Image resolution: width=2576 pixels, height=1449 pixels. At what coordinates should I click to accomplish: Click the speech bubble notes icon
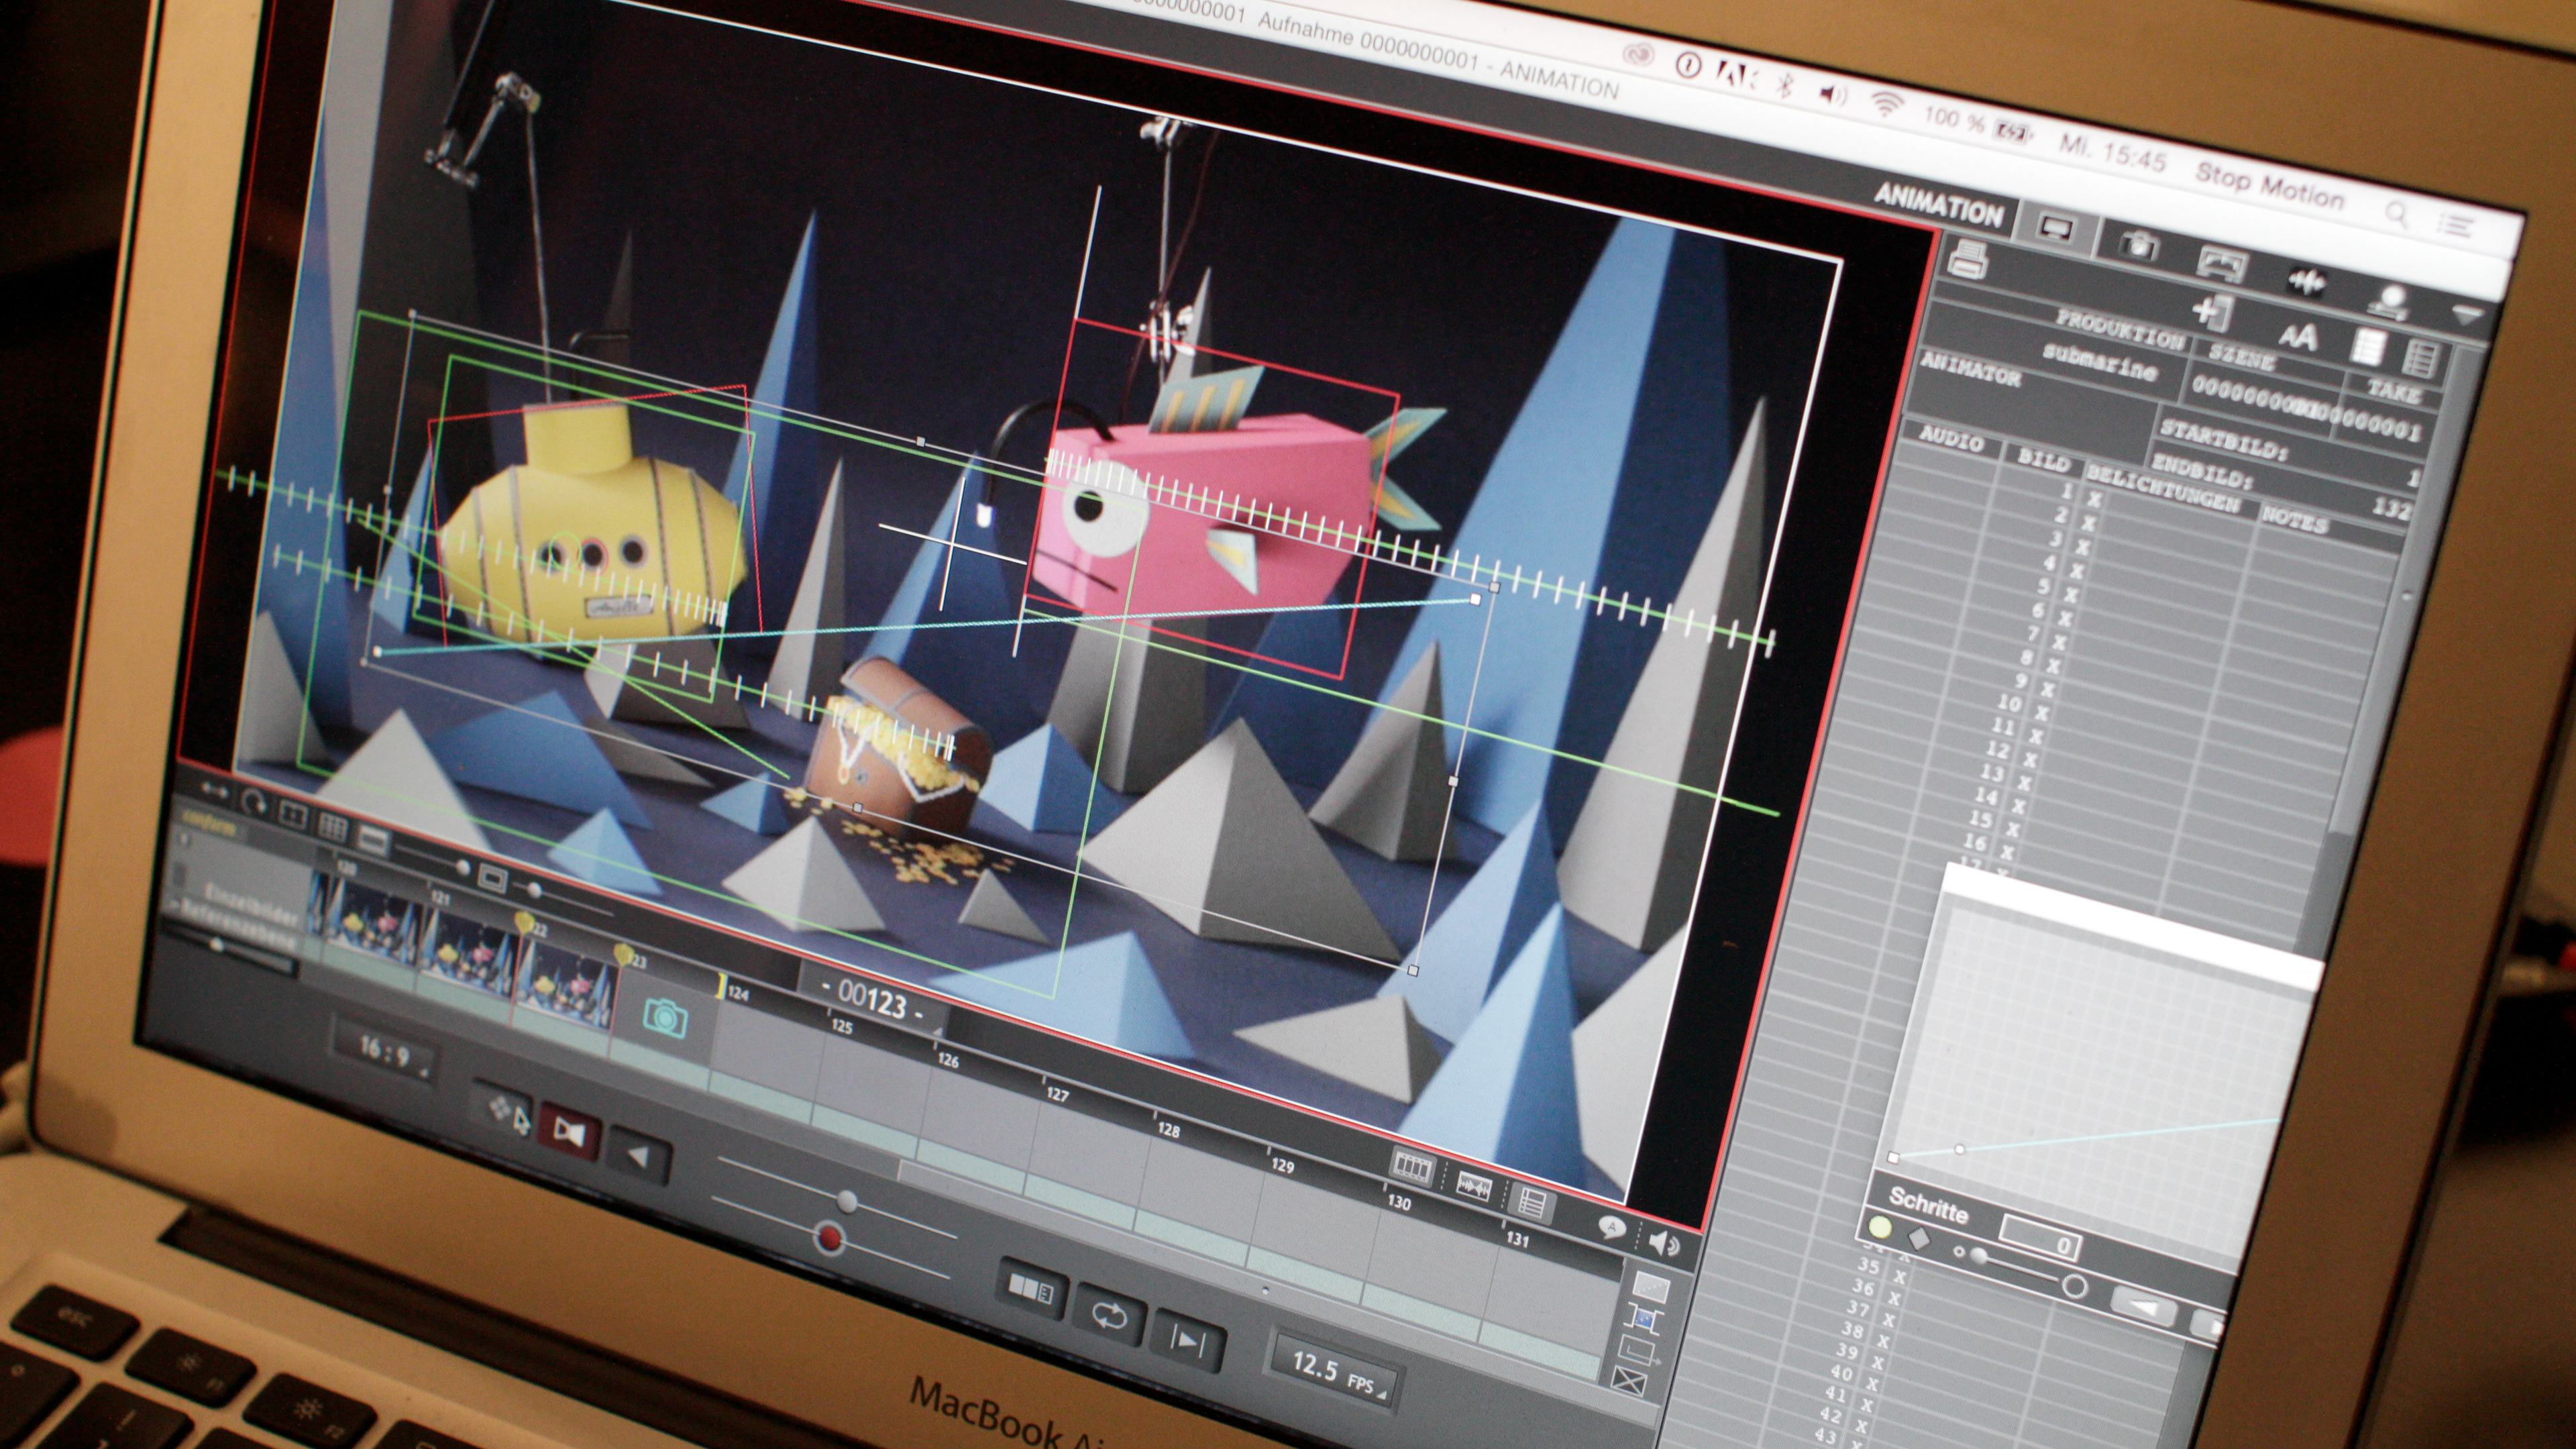[x=1611, y=1227]
